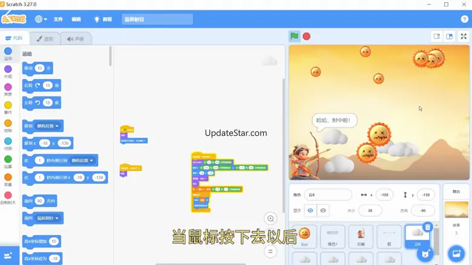Select the 控制 (Control) orange category
This screenshot has height=265, width=472.
8,126
